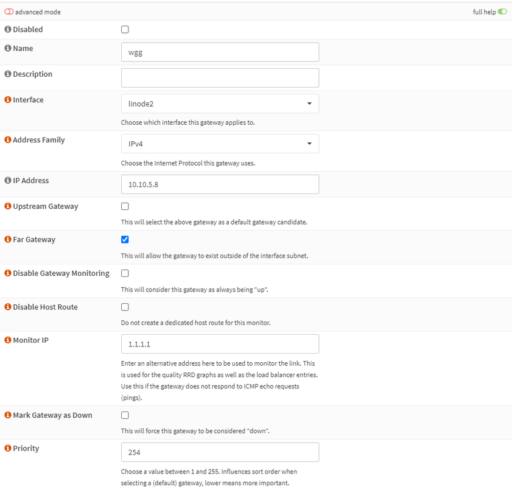Viewport: 512px width, 487px height.
Task: Click the info icon beside Name
Action: click(8, 48)
